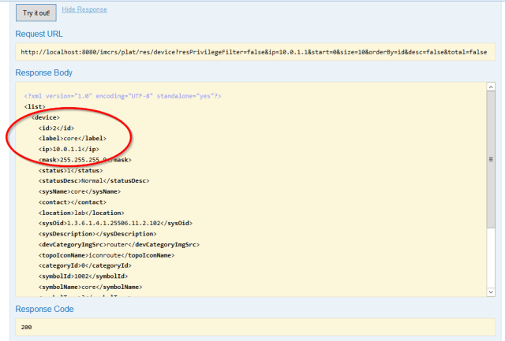Screen dimensions: 505x341
Task: Select the Response Code heading
Action: (44, 309)
